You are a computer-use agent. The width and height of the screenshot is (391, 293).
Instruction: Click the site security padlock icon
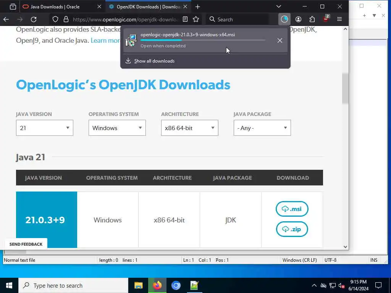(66, 19)
